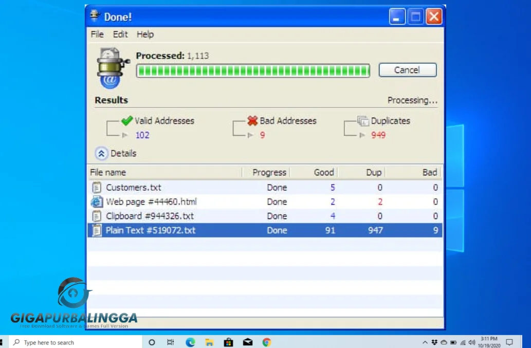Open the Edit menu
531x348 pixels.
120,34
